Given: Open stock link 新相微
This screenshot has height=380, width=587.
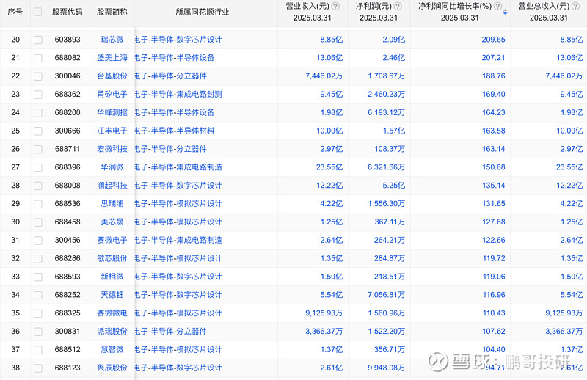Looking at the screenshot, I should coord(112,277).
